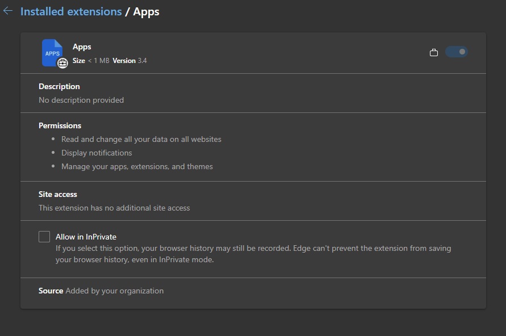The width and height of the screenshot is (506, 336).
Task: Click the briefcase icon beside the toggle switch
Action: [434, 53]
